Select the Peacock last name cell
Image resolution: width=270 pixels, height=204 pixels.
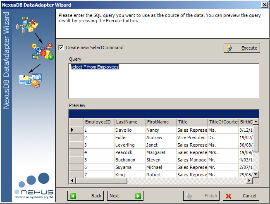[130, 152]
